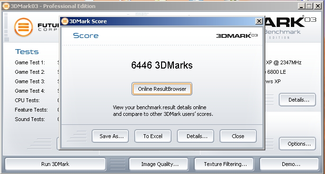
Task: Select Game Test 2 label
Action: point(30,72)
